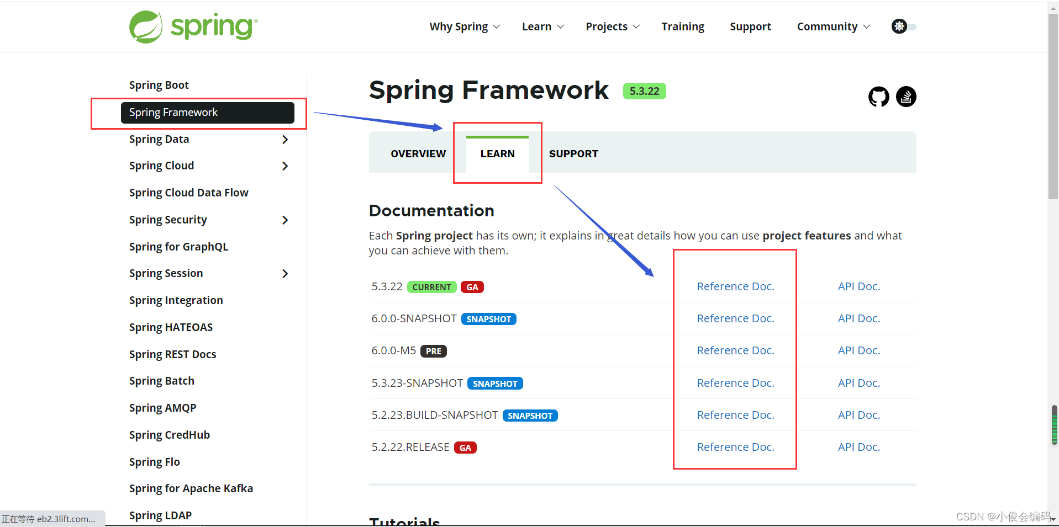Open Spring REST Docs project

[172, 354]
